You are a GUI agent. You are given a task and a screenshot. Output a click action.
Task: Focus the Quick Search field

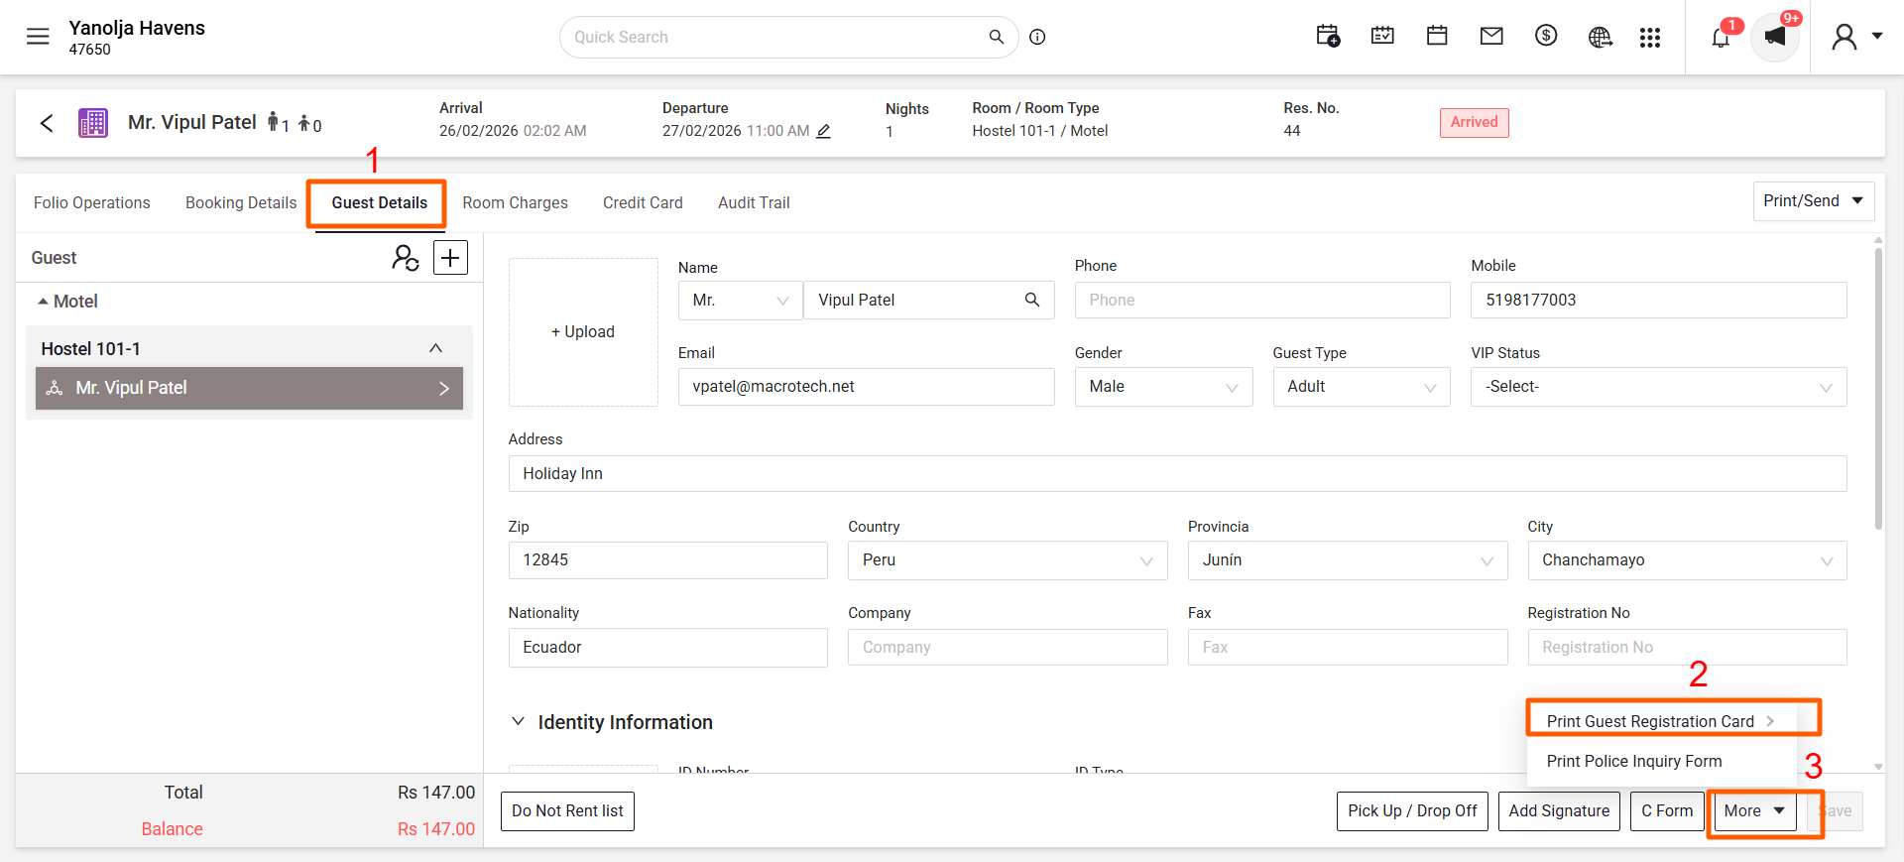773,37
